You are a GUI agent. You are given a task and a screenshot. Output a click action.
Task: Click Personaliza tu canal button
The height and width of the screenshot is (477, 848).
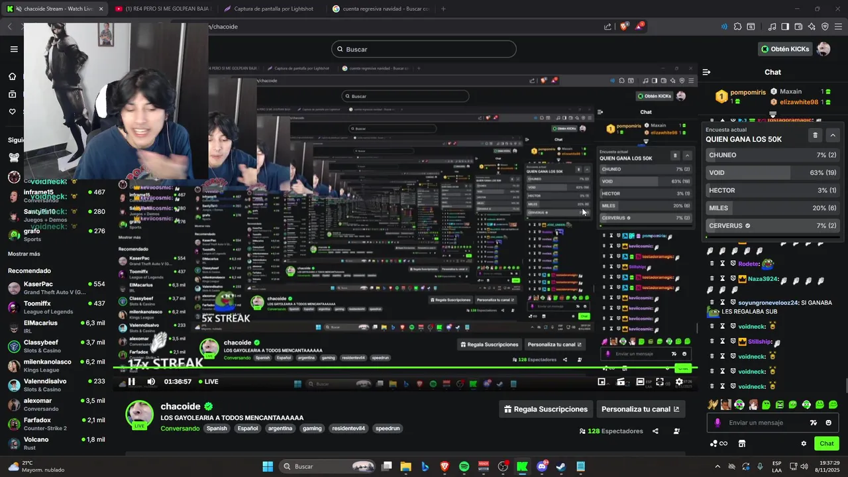coord(640,409)
